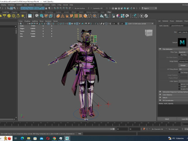Open the Windows menu
Viewport: 188px width, 141px height.
click(x=11, y=5)
